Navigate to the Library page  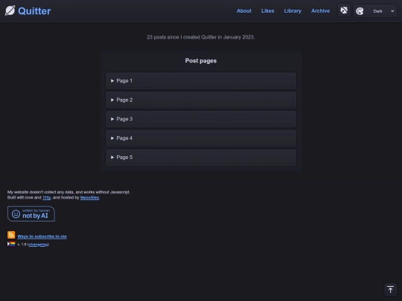(293, 11)
